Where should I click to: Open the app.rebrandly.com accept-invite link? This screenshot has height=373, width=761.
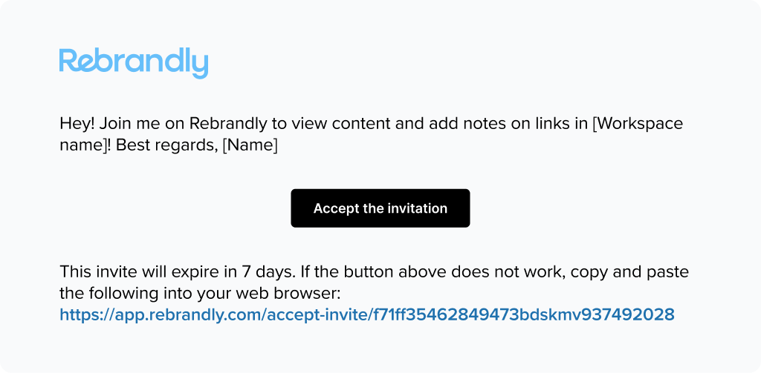367,315
